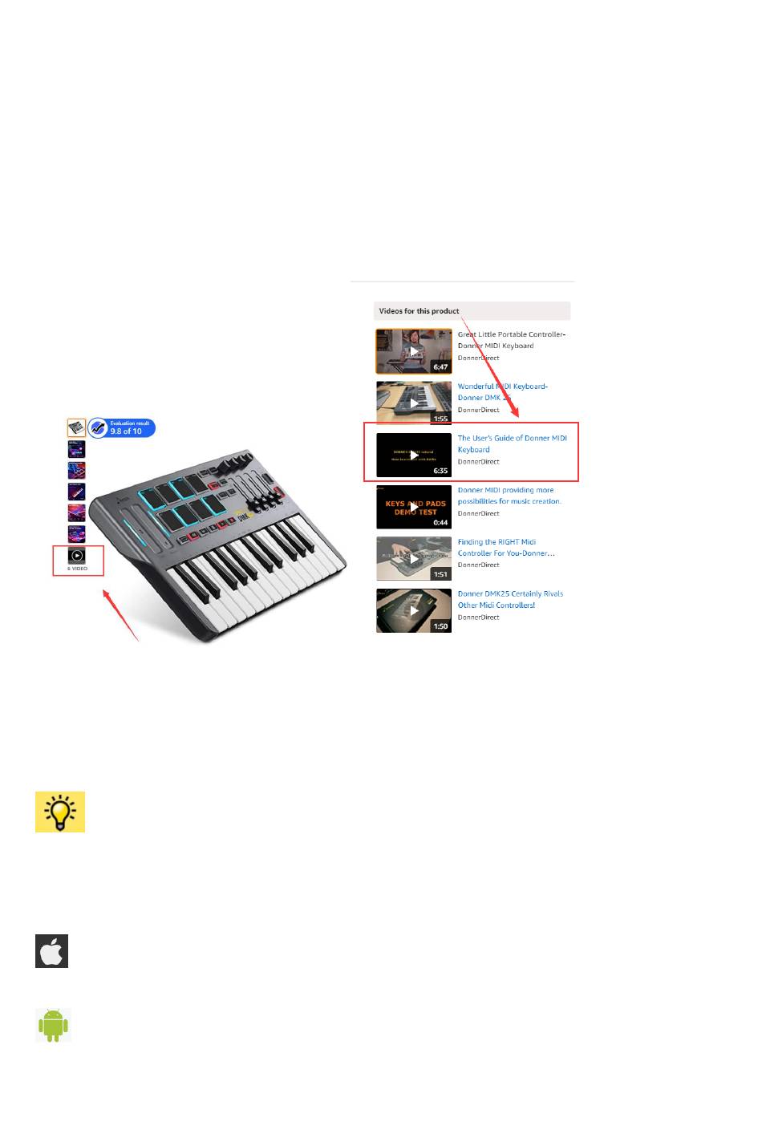Play the 1:51 Finding the RIGHT Midi video

coord(414,559)
